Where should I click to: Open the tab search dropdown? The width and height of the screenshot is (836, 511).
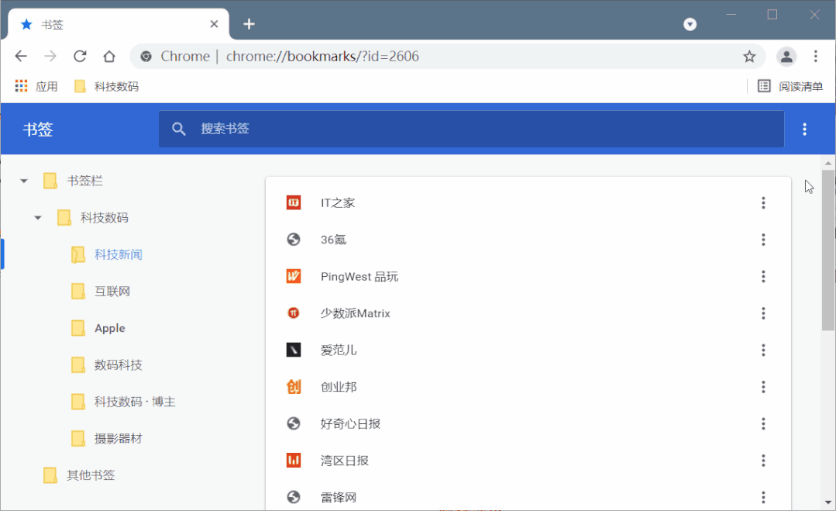[690, 24]
